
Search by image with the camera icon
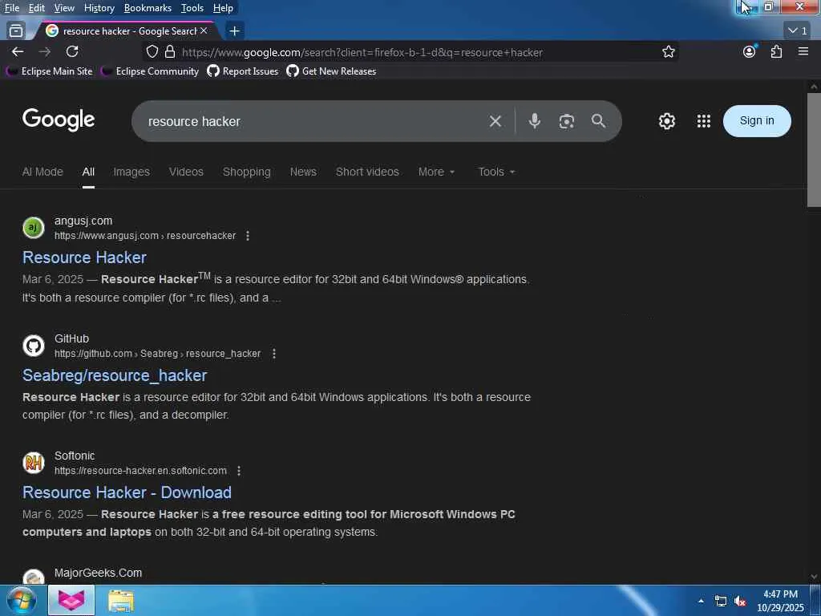coord(567,122)
